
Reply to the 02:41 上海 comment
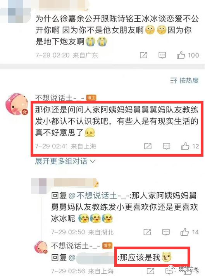click(x=166, y=146)
